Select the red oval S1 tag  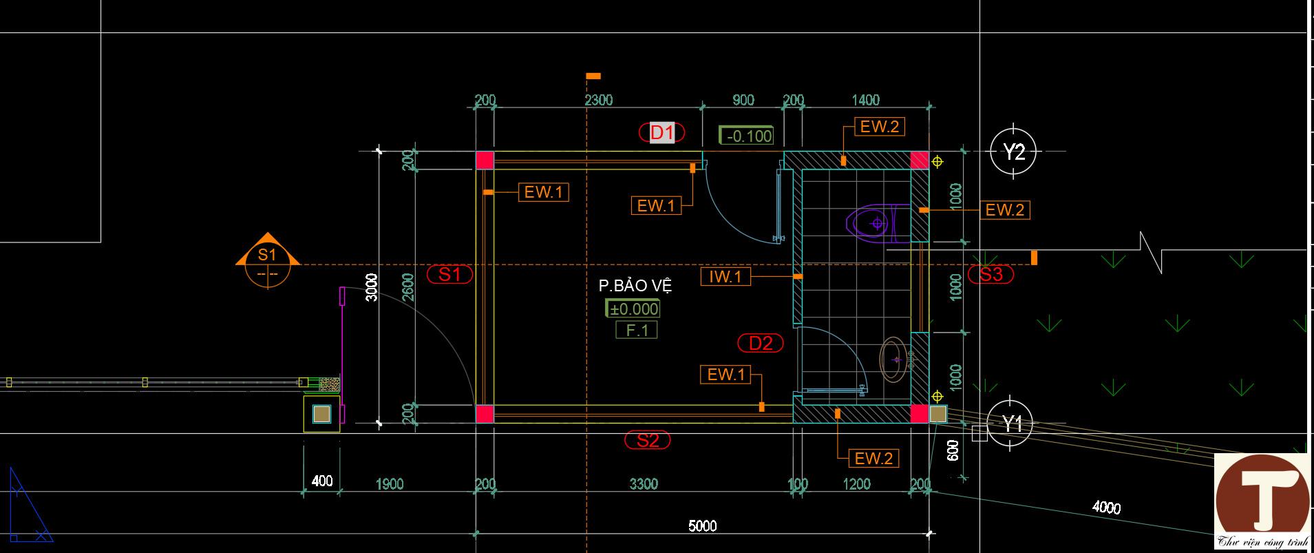coord(449,275)
